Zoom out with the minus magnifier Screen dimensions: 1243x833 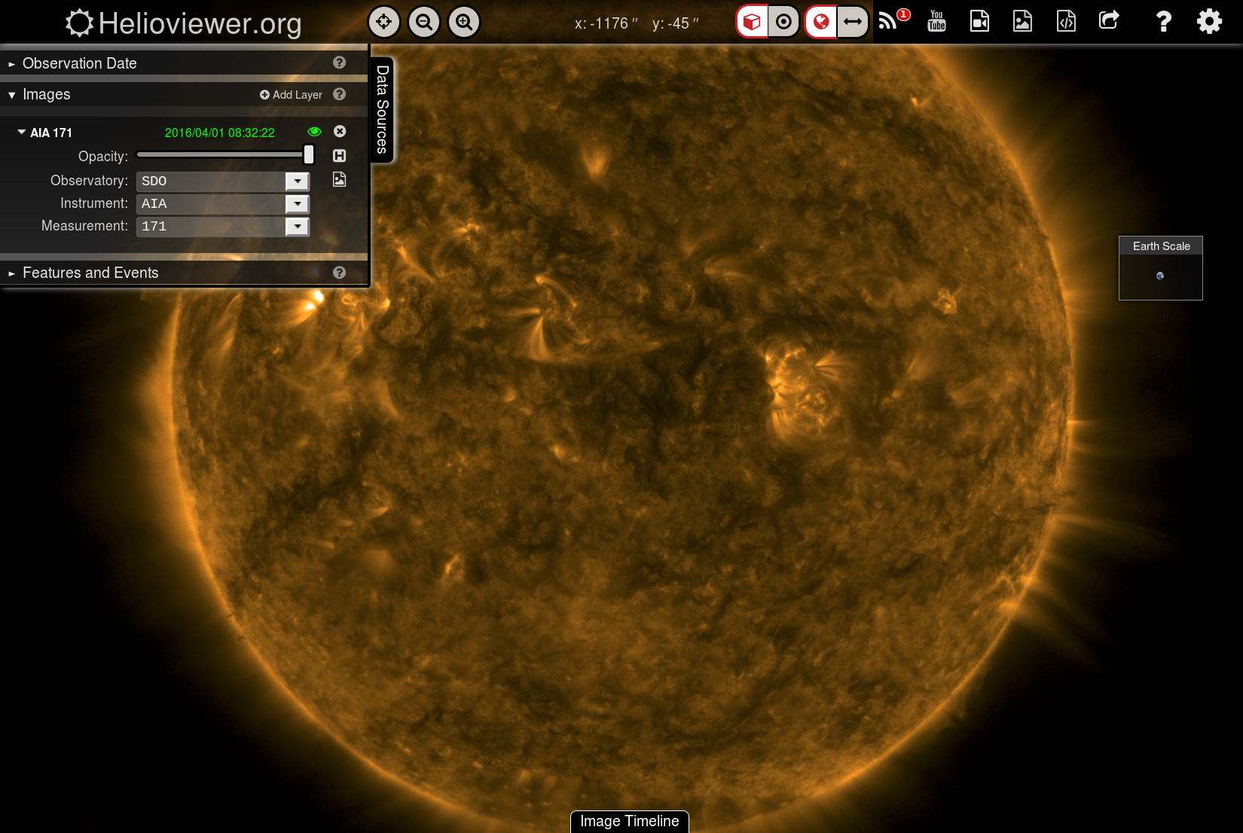(424, 22)
